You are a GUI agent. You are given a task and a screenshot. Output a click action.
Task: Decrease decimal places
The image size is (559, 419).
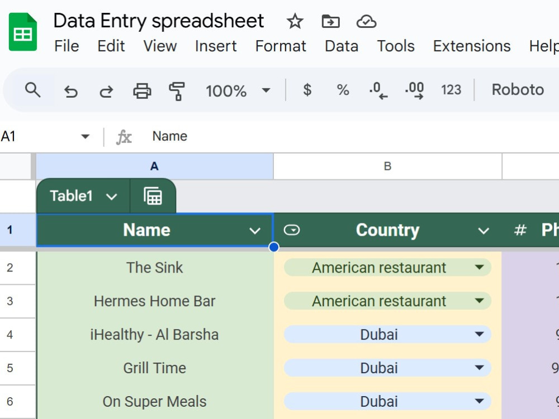pos(378,91)
